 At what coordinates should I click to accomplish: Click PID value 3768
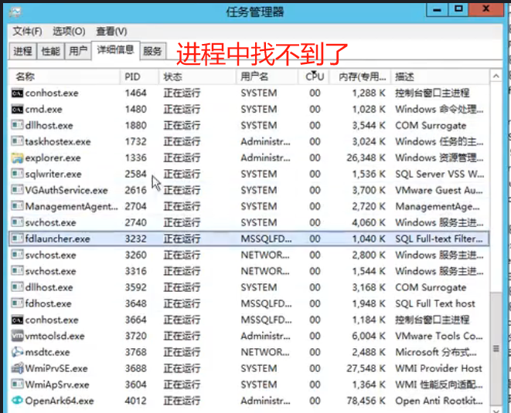click(135, 352)
